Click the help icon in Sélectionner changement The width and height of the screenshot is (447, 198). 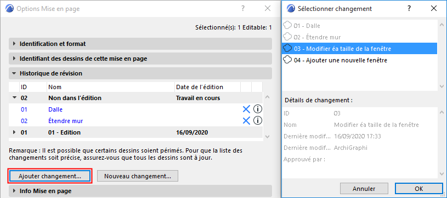coord(409,9)
